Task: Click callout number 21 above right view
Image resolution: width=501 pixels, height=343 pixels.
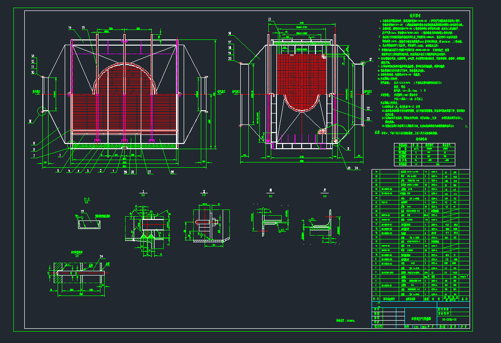Action: 270,19
